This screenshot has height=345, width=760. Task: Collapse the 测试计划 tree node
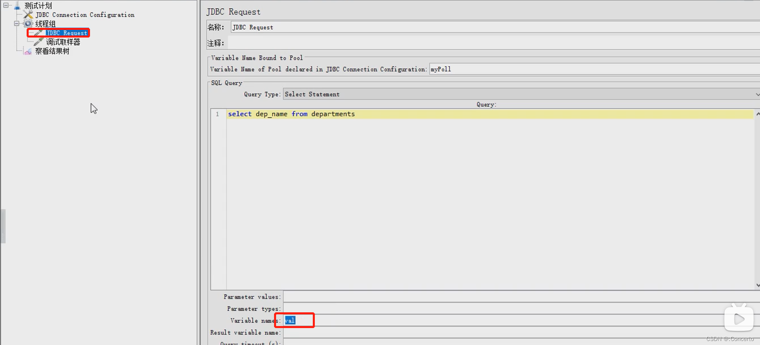point(6,5)
